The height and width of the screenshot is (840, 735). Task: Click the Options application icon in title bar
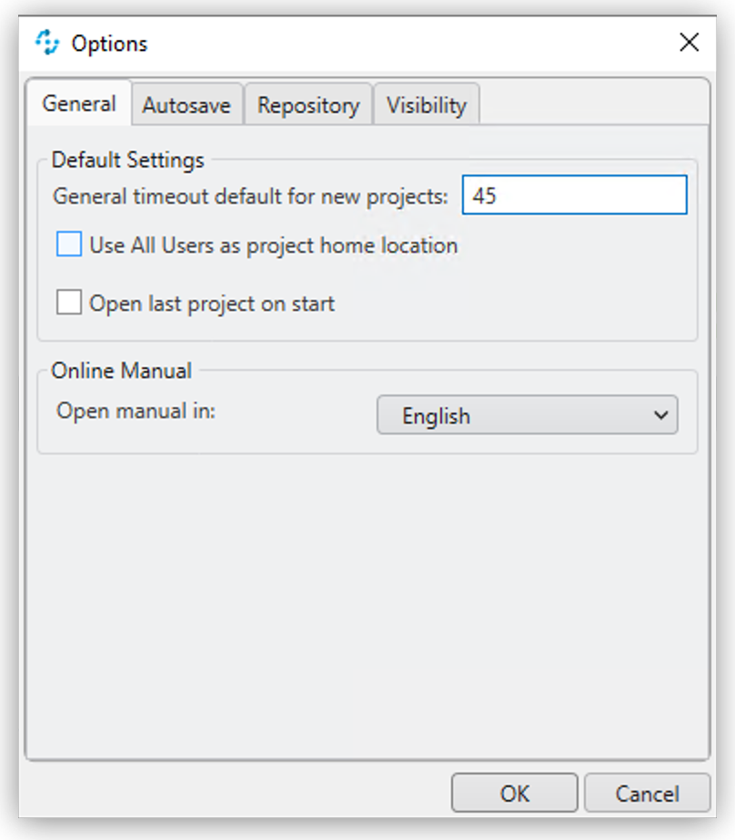(x=48, y=42)
